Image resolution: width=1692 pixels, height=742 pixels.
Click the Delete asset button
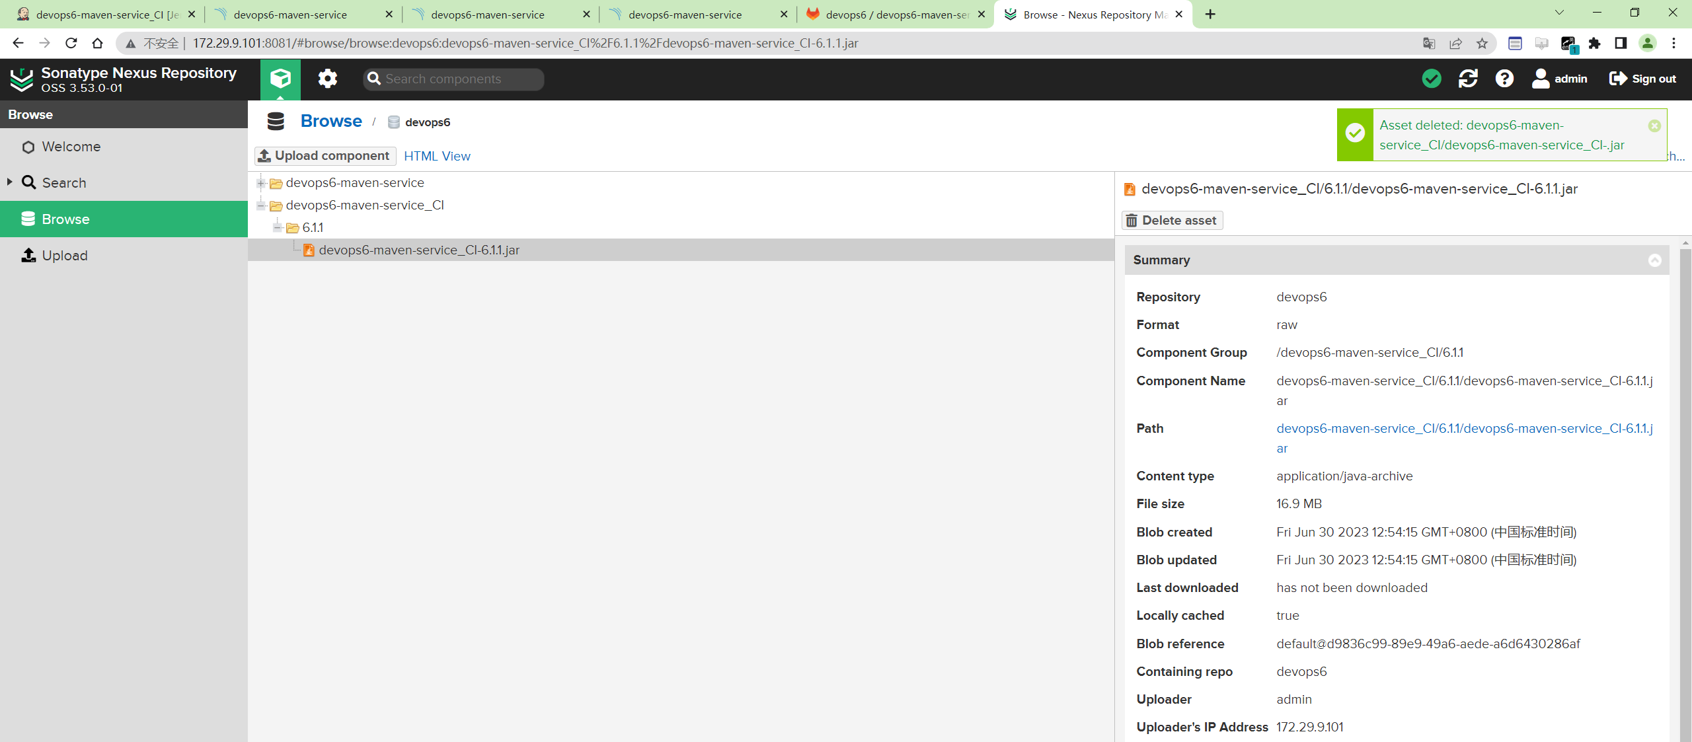tap(1172, 221)
